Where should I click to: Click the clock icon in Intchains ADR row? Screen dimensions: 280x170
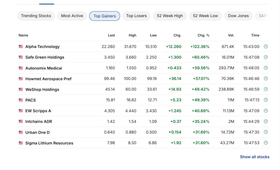tap(266, 121)
